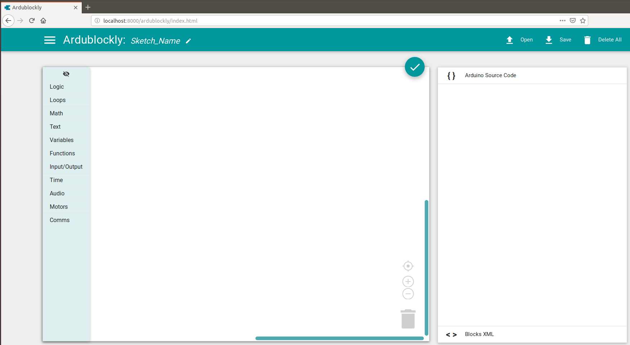Open the Motors block category

(x=58, y=207)
